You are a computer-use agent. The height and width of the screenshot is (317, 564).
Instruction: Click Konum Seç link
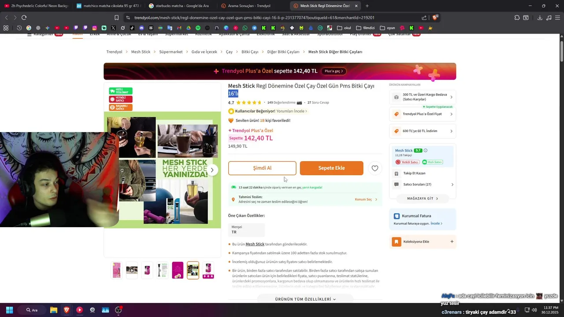coord(366,199)
